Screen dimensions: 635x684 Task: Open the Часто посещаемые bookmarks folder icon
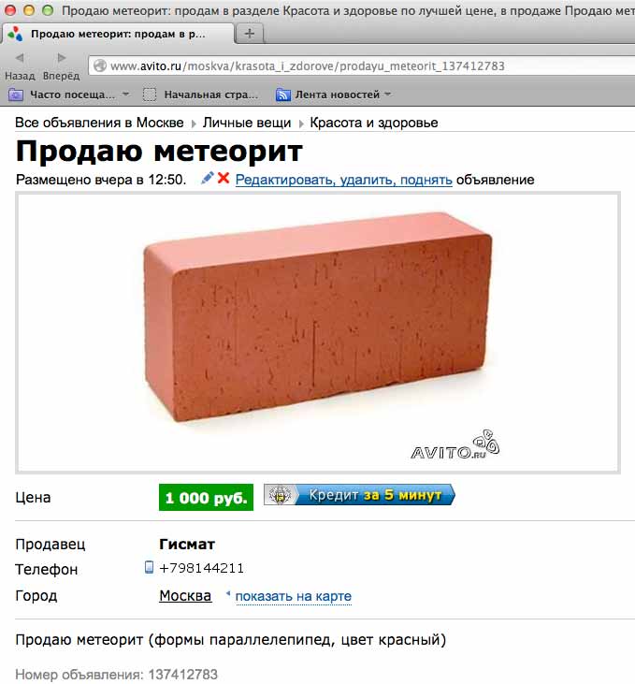pos(16,95)
